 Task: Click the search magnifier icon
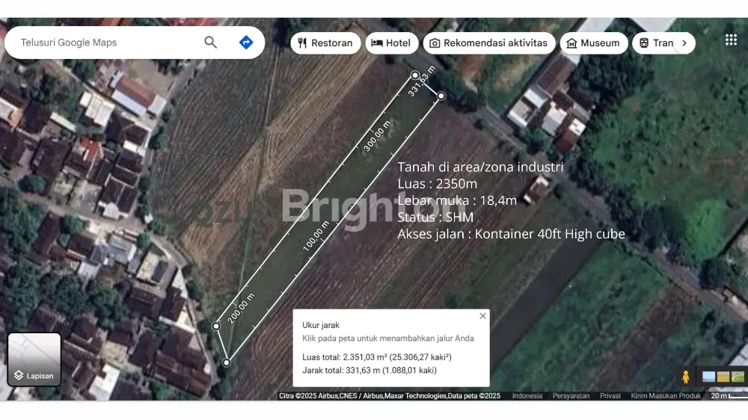click(x=210, y=43)
